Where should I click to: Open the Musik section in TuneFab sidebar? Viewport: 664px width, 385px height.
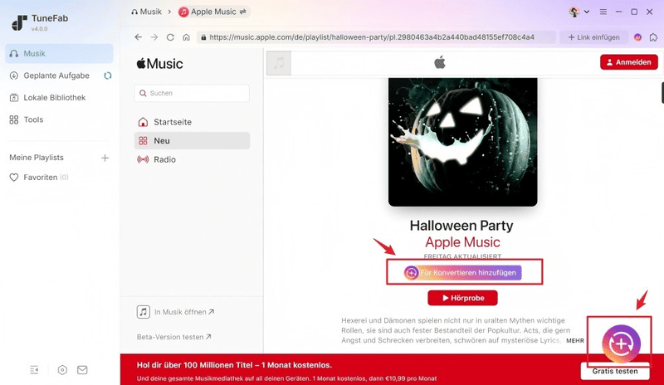(59, 54)
